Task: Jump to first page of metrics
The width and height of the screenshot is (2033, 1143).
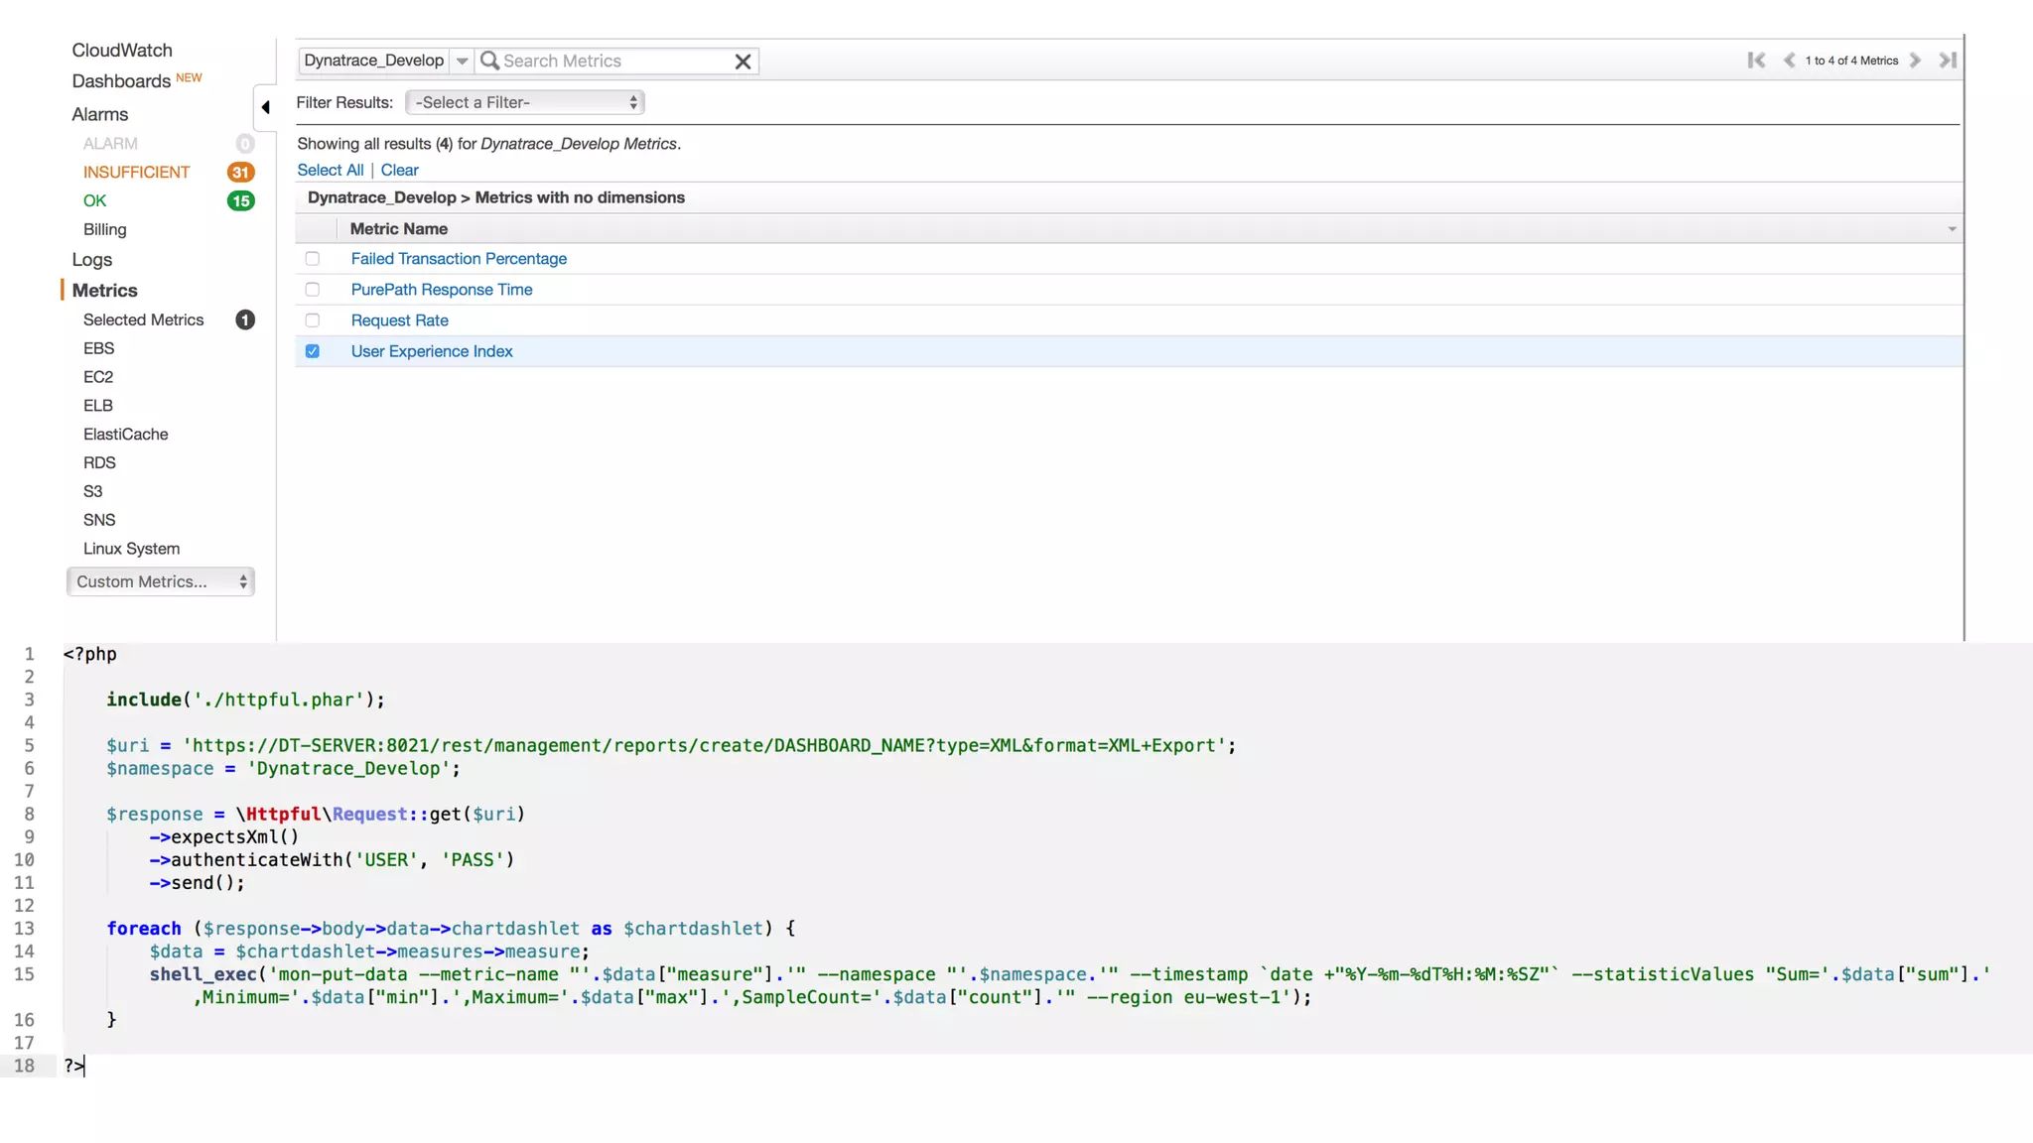Action: point(1756,61)
